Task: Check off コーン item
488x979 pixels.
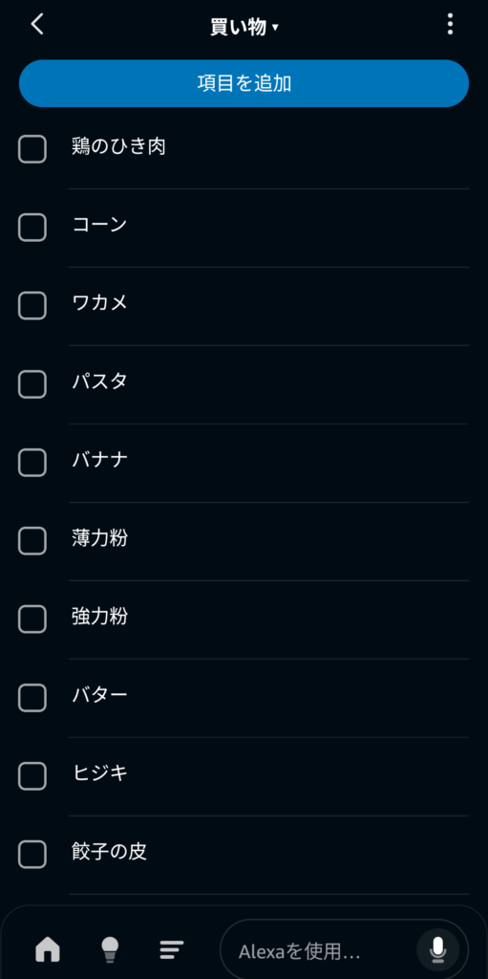Action: pos(32,228)
